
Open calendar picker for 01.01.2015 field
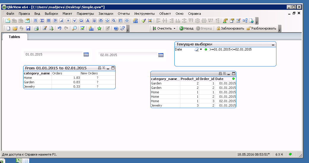[86, 54]
